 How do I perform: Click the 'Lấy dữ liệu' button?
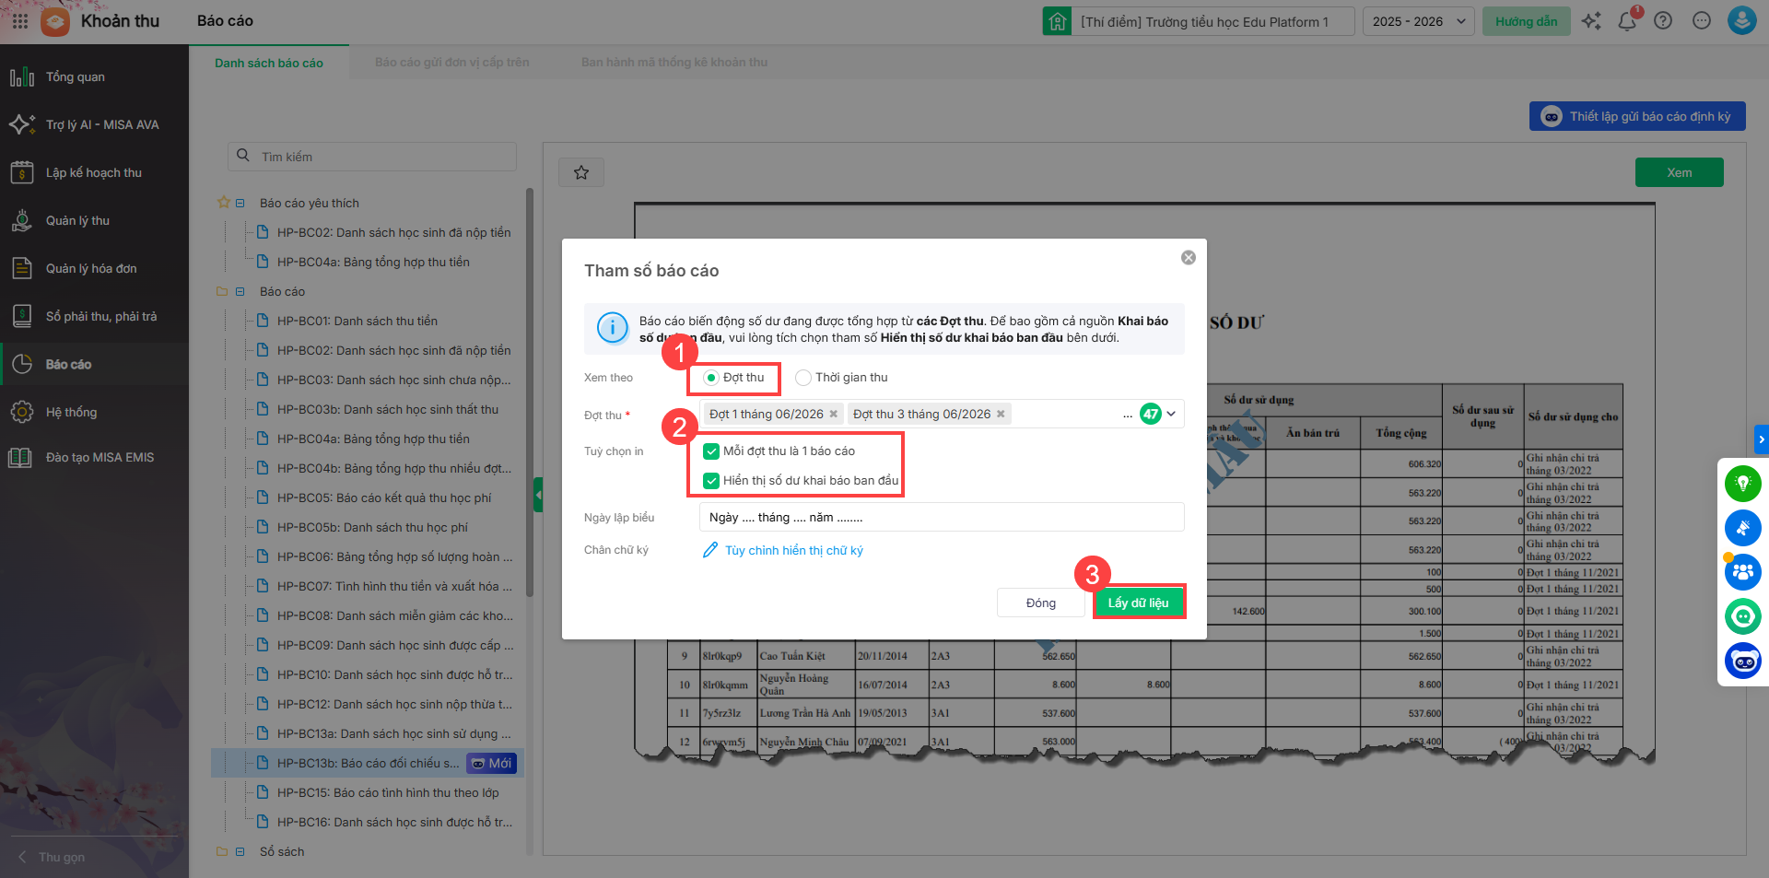click(x=1138, y=603)
